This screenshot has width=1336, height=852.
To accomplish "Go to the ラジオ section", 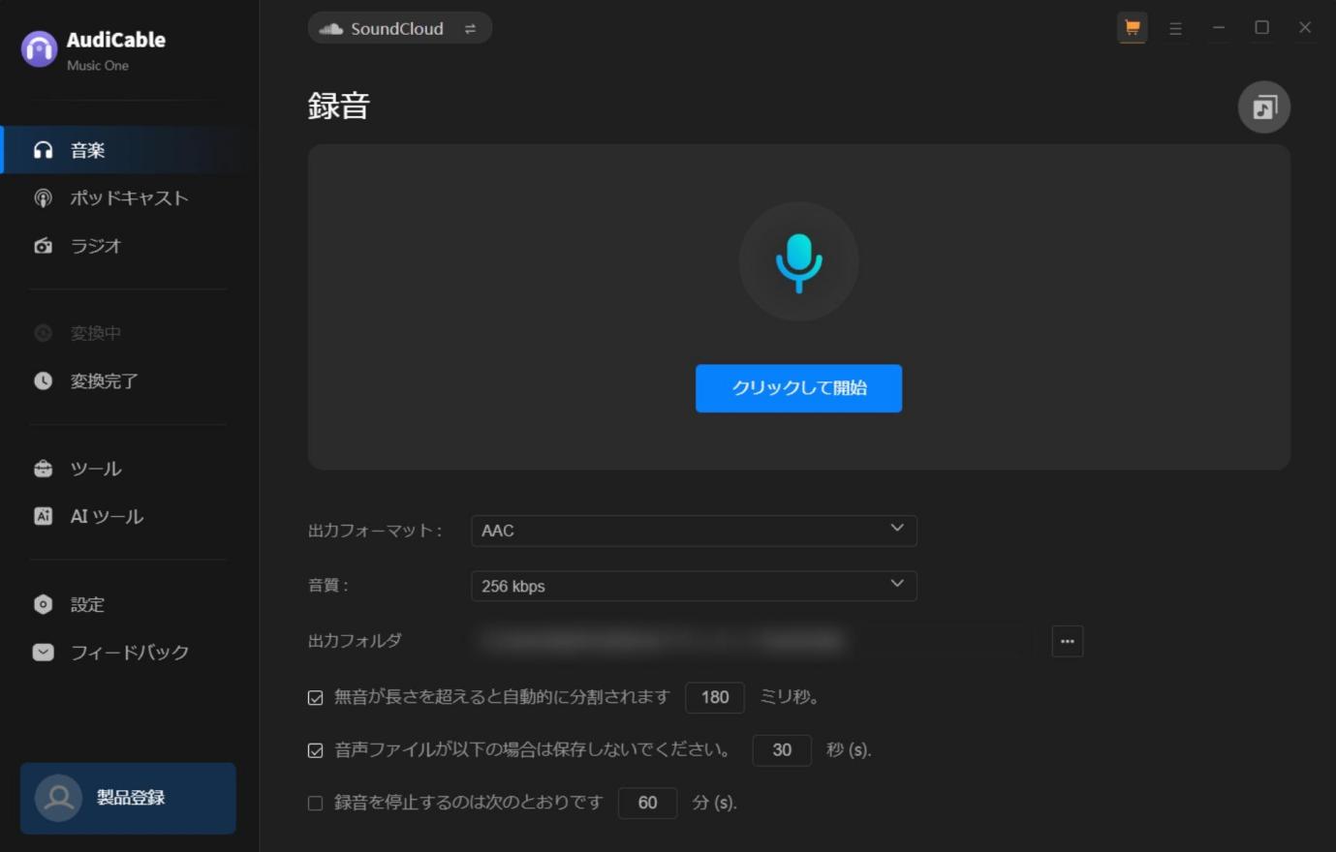I will pos(130,246).
